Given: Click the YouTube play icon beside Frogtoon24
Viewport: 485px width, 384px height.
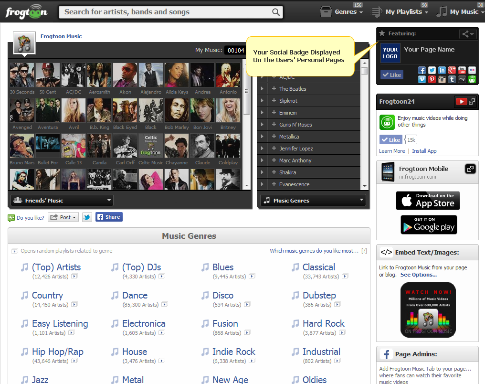Looking at the screenshot, I should 461,101.
